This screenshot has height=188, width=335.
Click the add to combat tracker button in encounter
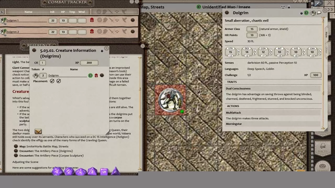(x=38, y=131)
